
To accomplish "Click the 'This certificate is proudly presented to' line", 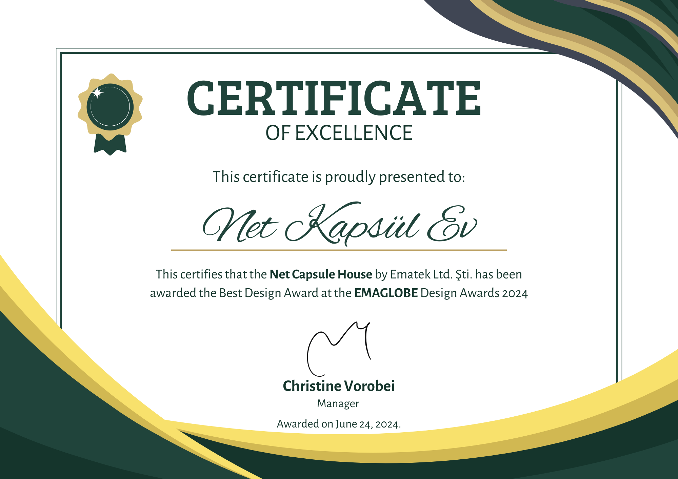I will pyautogui.click(x=339, y=177).
